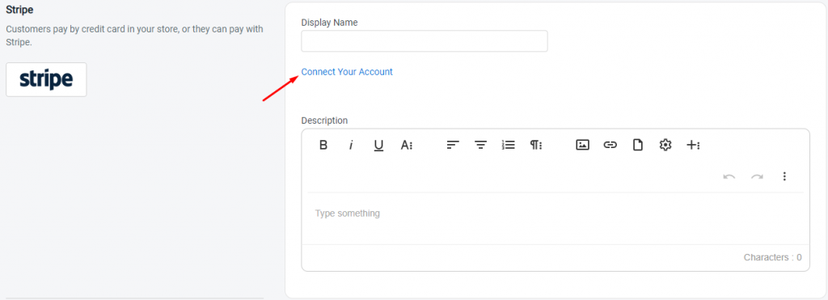The width and height of the screenshot is (828, 300).
Task: Insert an ordered numbered list
Action: click(508, 145)
